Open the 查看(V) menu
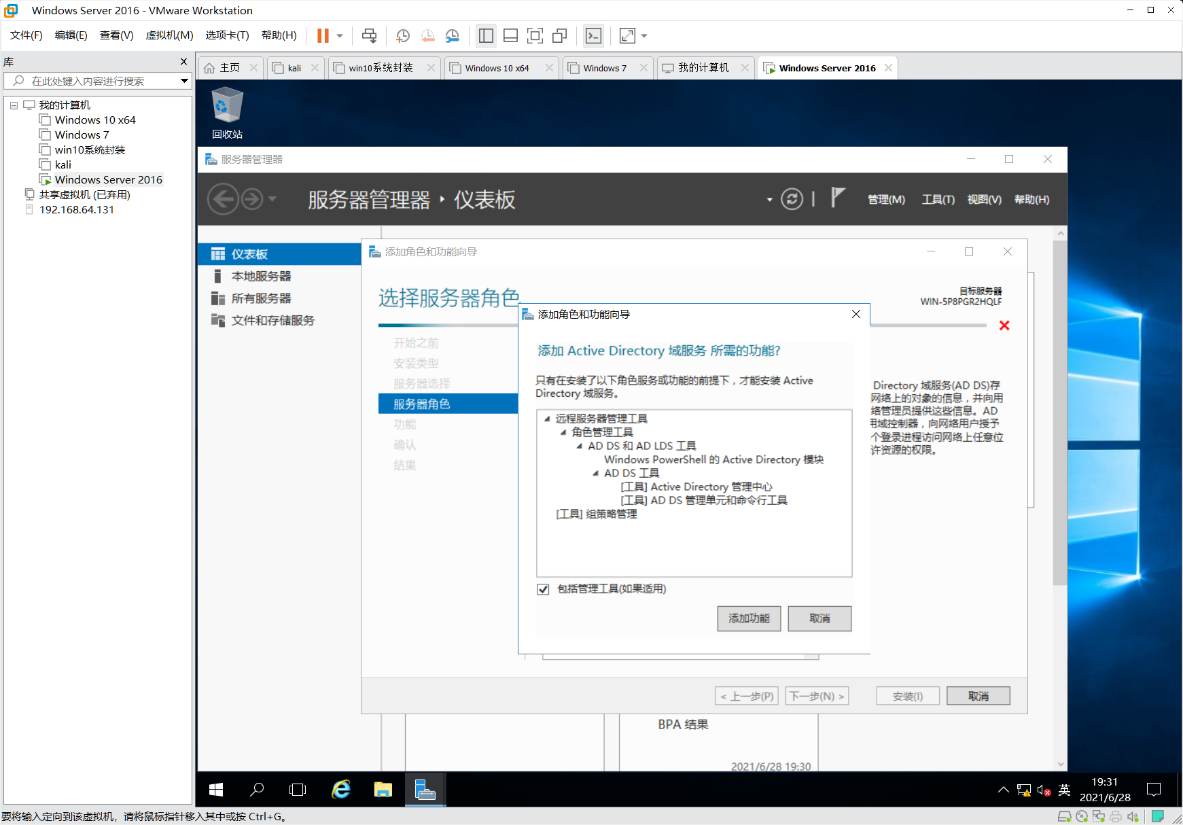Viewport: 1183px width, 825px height. tap(116, 35)
